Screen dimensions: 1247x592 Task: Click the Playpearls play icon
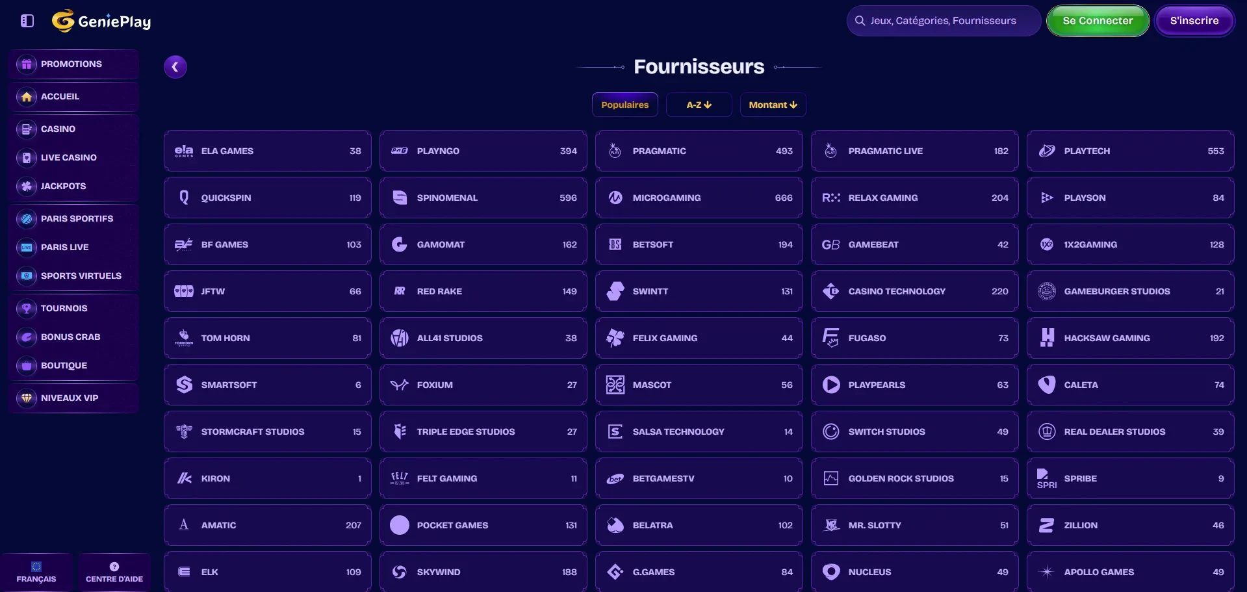[x=831, y=385]
